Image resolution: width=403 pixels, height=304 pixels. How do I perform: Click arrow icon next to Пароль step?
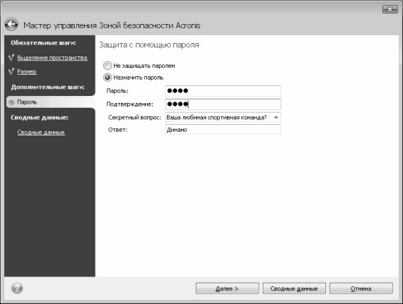(11, 102)
